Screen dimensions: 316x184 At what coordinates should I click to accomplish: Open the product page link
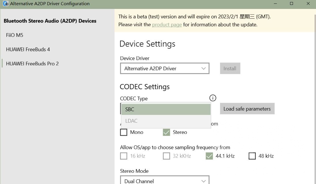167,25
